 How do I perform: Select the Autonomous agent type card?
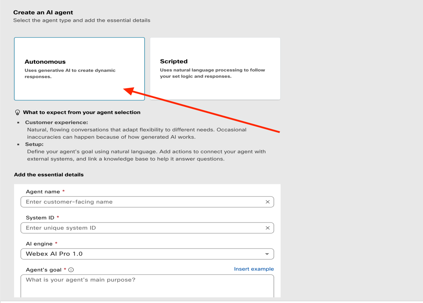tap(79, 69)
